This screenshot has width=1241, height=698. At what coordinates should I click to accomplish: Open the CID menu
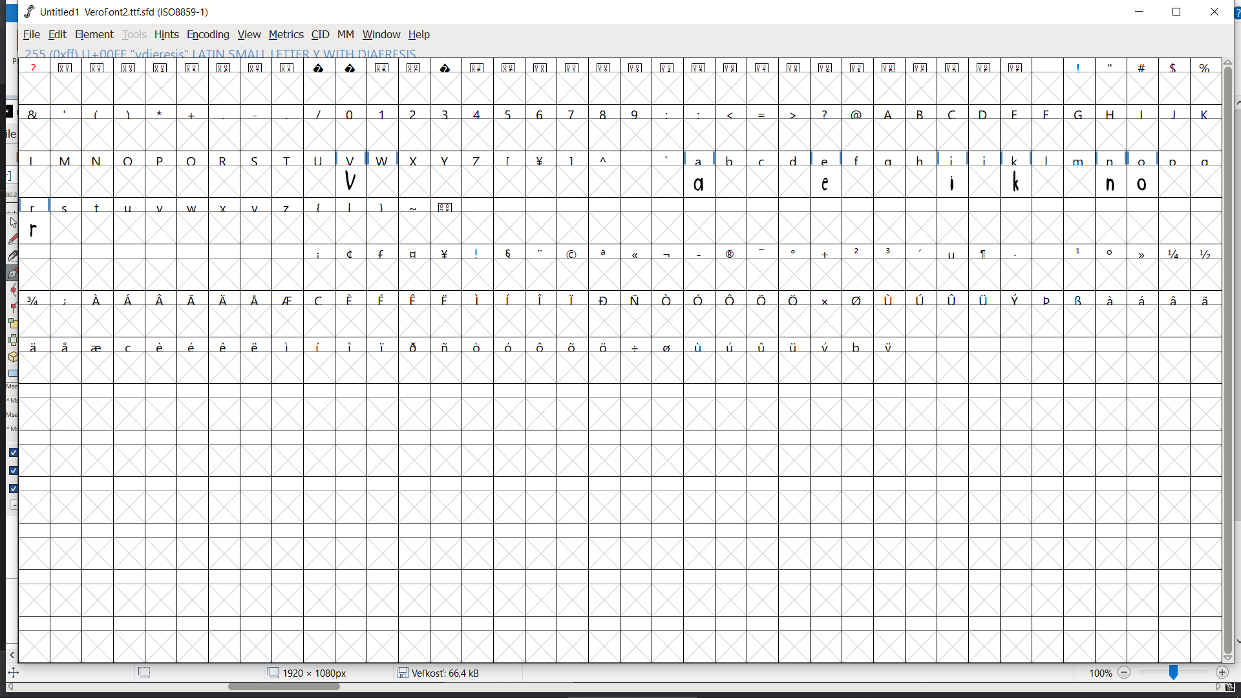coord(320,34)
